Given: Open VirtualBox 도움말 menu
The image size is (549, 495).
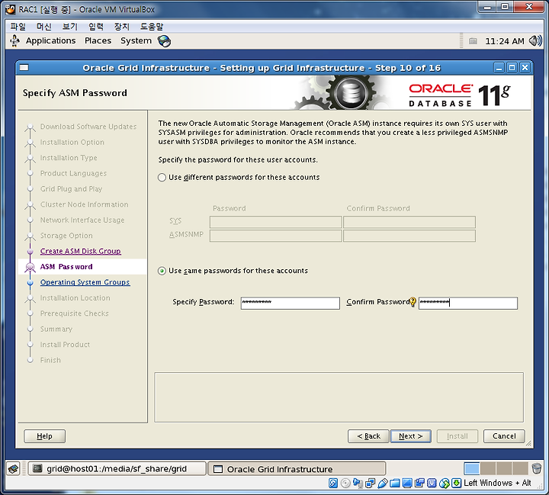Looking at the screenshot, I should click(152, 27).
